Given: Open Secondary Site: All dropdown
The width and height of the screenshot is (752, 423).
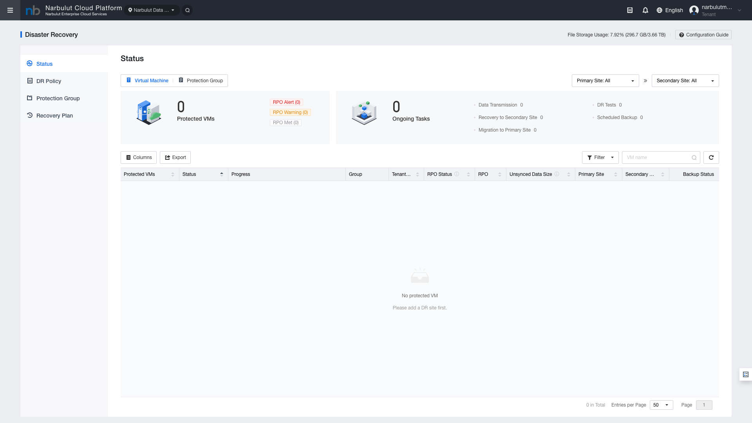Looking at the screenshot, I should point(685,81).
